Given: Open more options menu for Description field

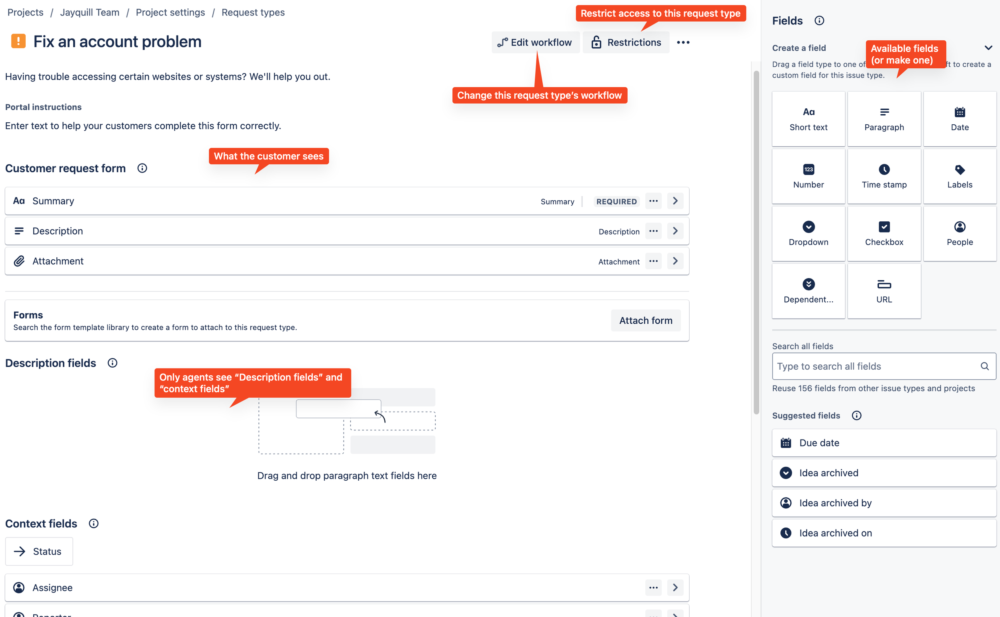Looking at the screenshot, I should point(653,231).
